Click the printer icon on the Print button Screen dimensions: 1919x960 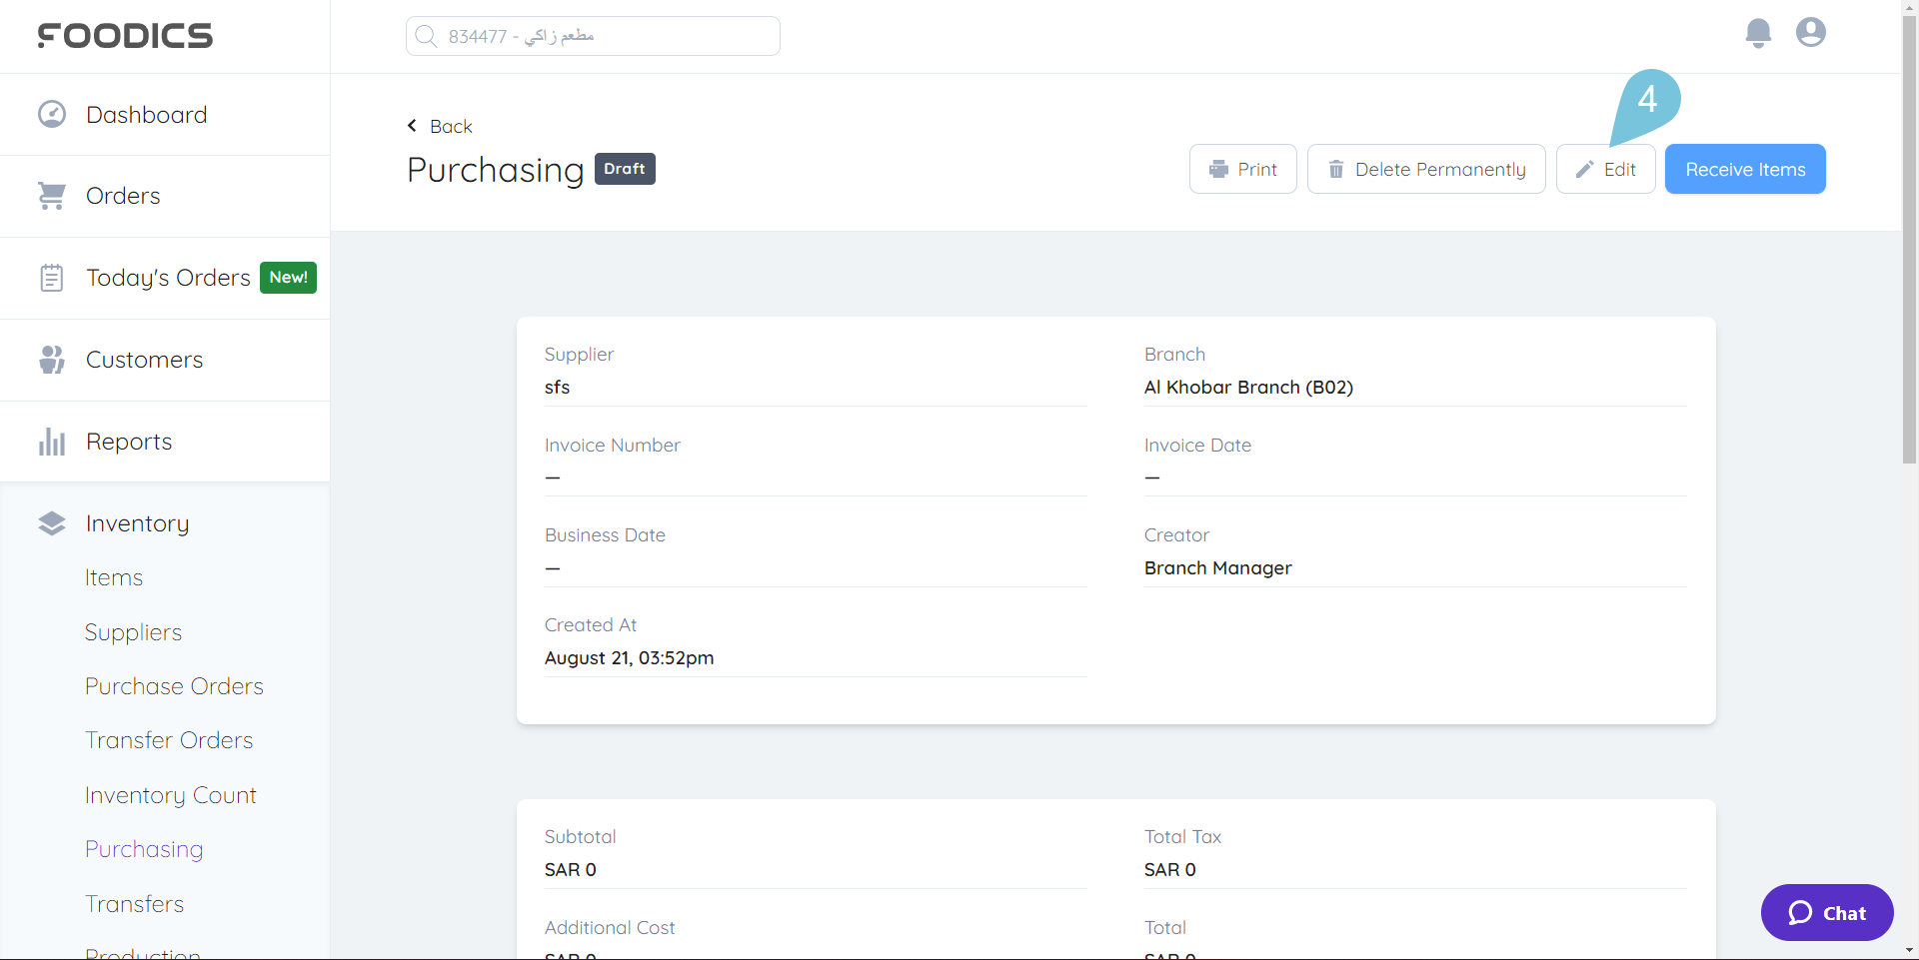pos(1218,169)
